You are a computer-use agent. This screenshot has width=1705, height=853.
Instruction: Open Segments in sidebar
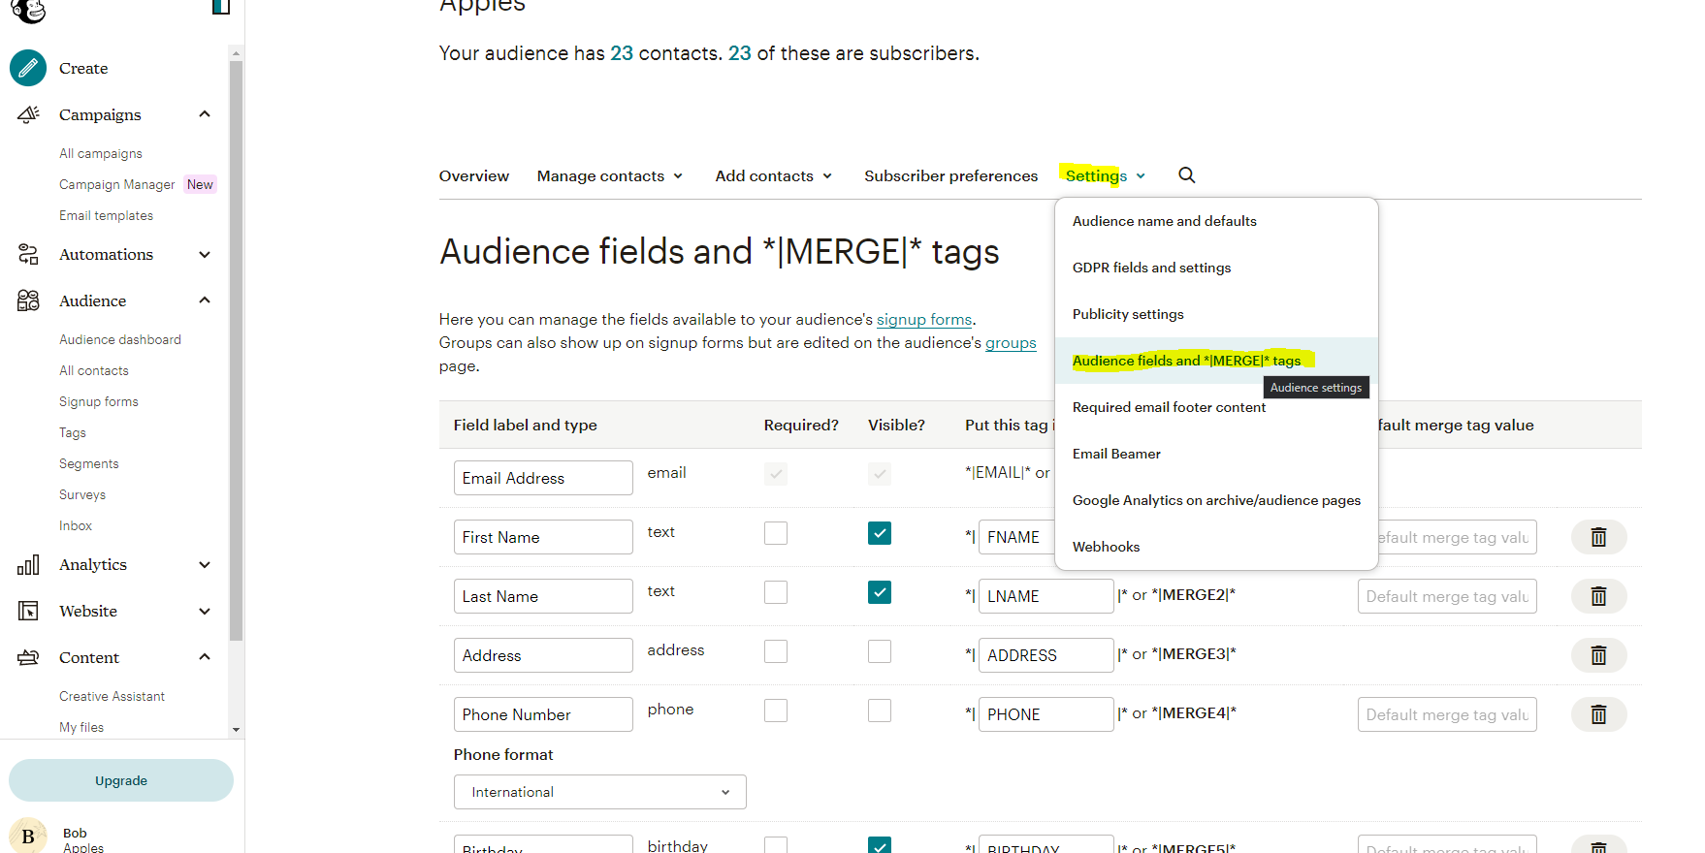tap(89, 463)
